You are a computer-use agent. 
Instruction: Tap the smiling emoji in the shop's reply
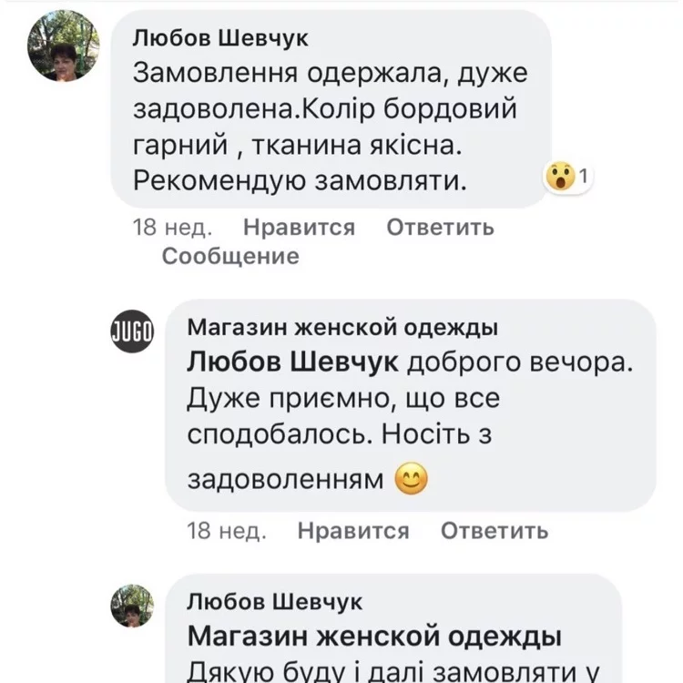tap(411, 476)
